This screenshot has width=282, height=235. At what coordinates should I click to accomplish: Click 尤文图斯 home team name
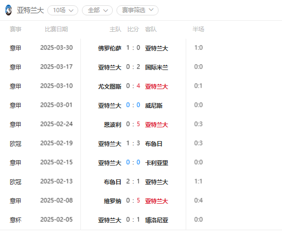[x=110, y=86]
